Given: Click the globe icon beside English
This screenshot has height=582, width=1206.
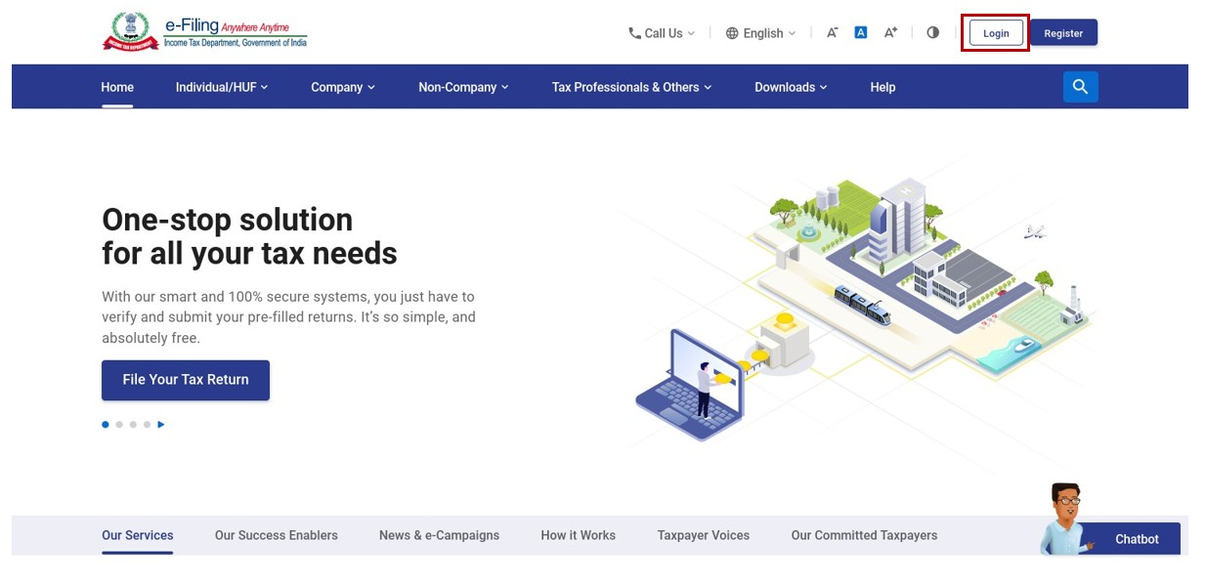Looking at the screenshot, I should pos(732,32).
